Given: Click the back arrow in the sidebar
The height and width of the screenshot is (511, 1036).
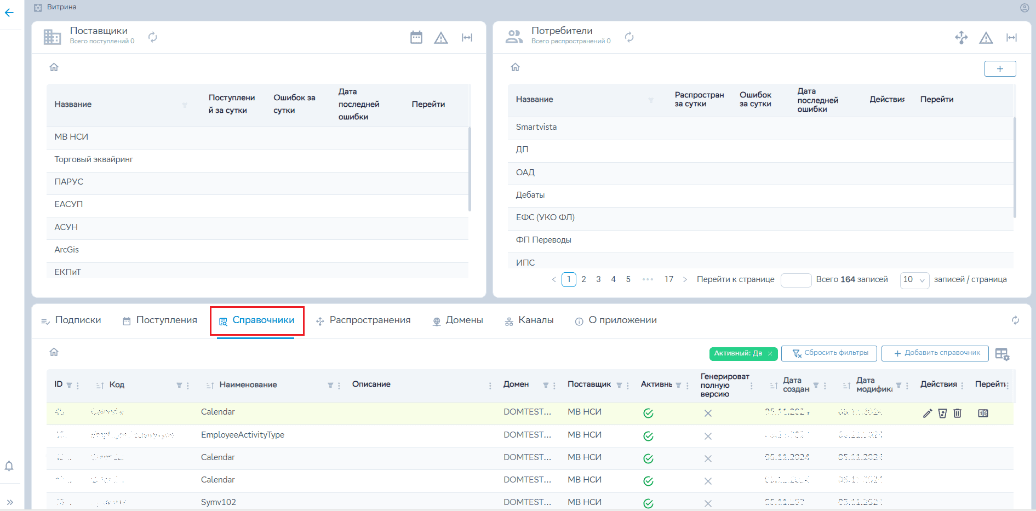Looking at the screenshot, I should pyautogui.click(x=9, y=13).
